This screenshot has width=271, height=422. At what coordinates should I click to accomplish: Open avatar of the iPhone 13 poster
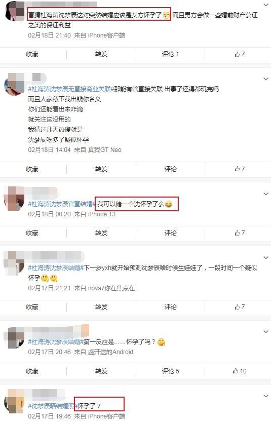[x=14, y=199]
